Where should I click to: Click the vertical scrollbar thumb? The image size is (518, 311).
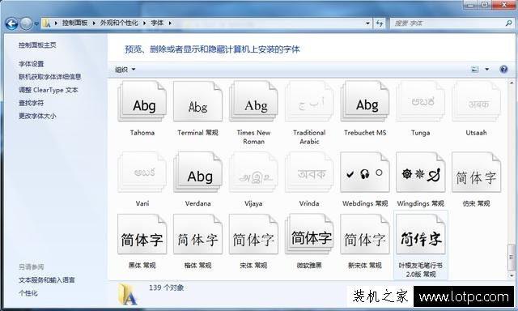point(512,257)
